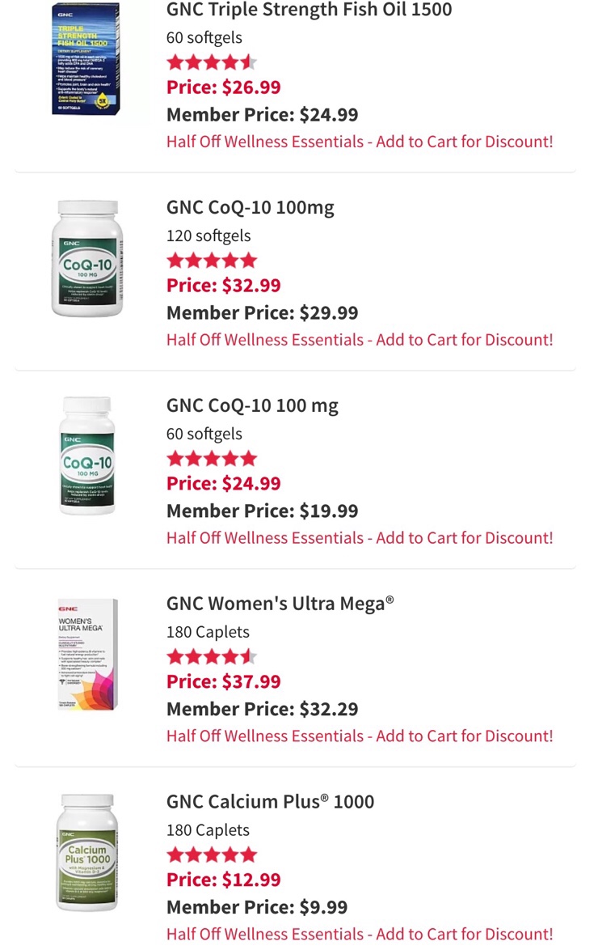
Task: Open the 60 softgels CoQ-10 bottle image
Action: coord(87,456)
